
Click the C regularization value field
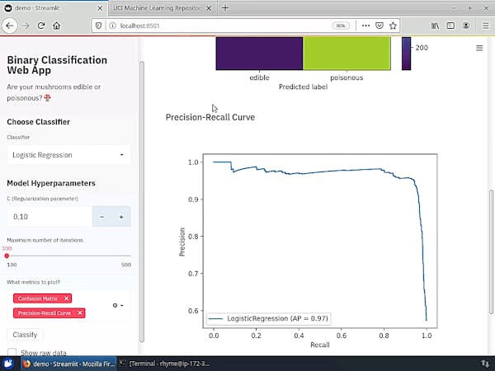click(49, 217)
